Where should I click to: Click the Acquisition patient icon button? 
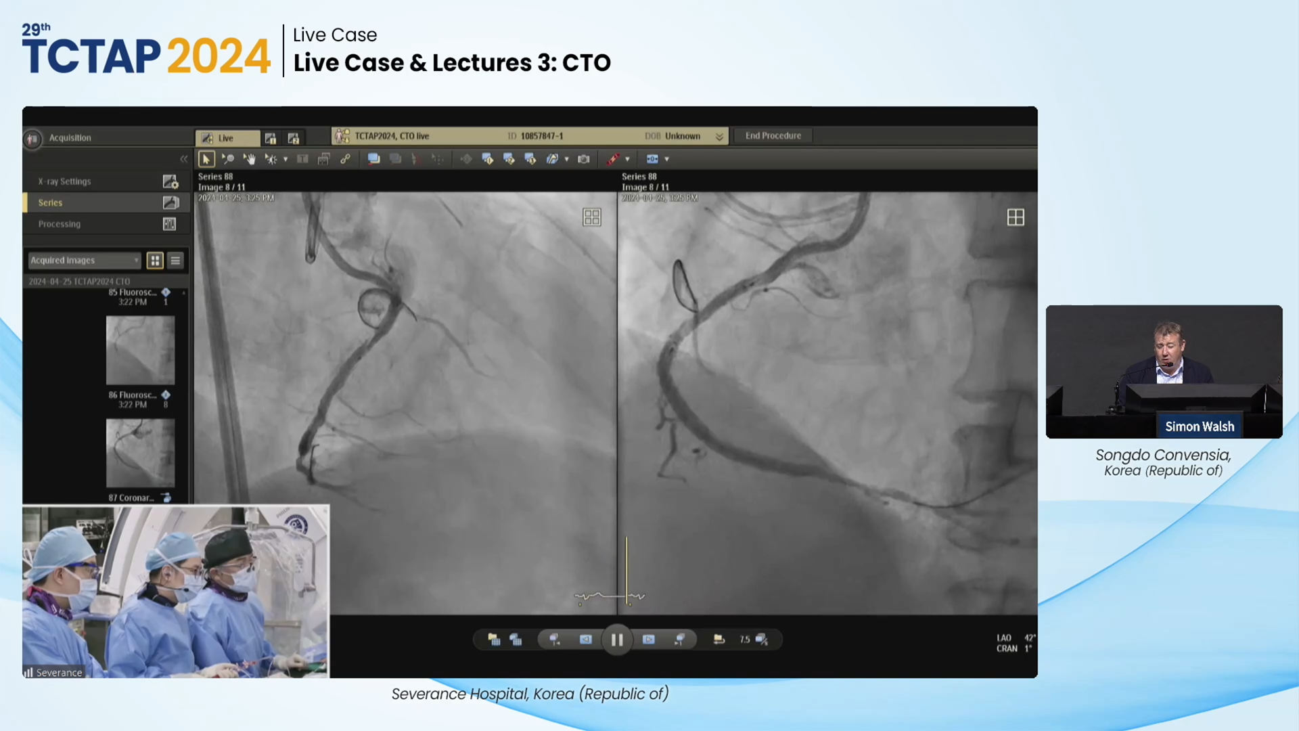pyautogui.click(x=32, y=139)
